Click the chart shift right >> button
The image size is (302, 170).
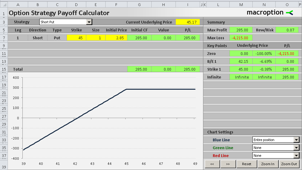coord(228,164)
